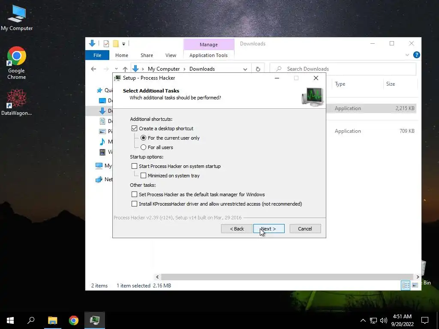Select For the current user only option
This screenshot has height=329, width=439.
[x=143, y=138]
